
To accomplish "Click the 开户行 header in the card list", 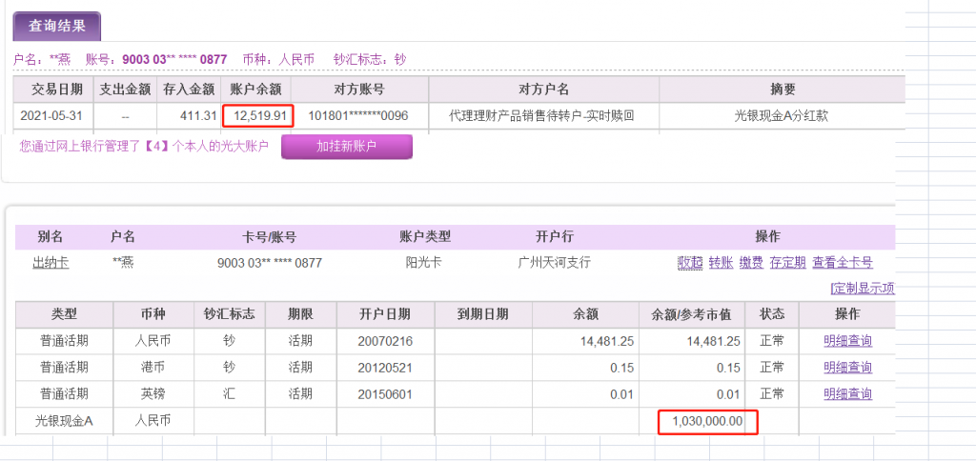I will coord(554,237).
